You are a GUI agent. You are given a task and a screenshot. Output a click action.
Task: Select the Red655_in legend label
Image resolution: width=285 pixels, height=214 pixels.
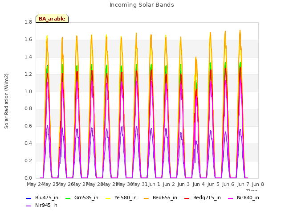(165, 198)
